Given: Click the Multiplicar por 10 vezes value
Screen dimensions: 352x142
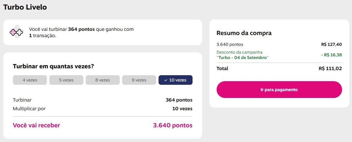Looking at the screenshot, I should coord(182,109).
